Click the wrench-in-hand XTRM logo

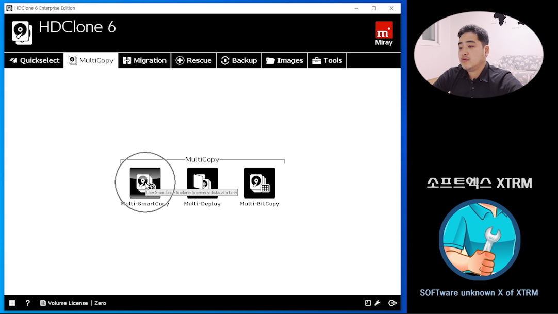pyautogui.click(x=479, y=240)
